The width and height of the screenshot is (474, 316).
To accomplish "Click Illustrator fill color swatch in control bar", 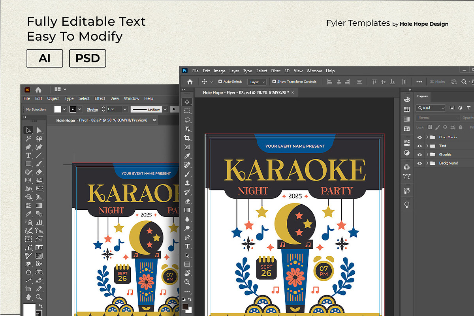I will tap(58, 109).
